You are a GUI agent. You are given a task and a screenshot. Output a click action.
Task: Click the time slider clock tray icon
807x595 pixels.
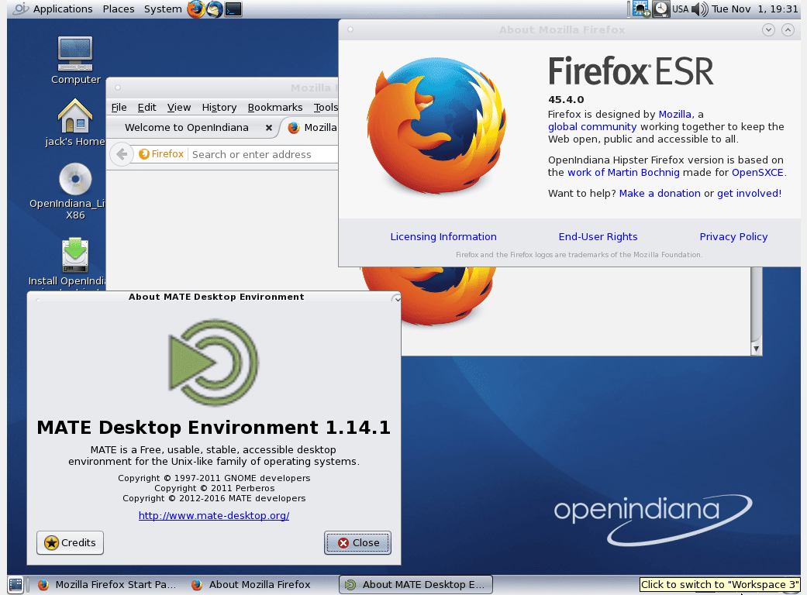(661, 9)
